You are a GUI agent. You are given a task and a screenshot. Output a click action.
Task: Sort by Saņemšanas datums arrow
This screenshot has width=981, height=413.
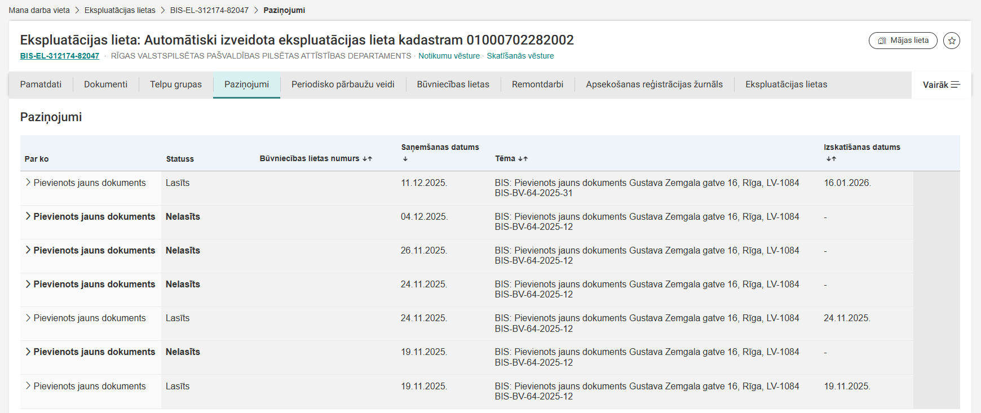(405, 159)
